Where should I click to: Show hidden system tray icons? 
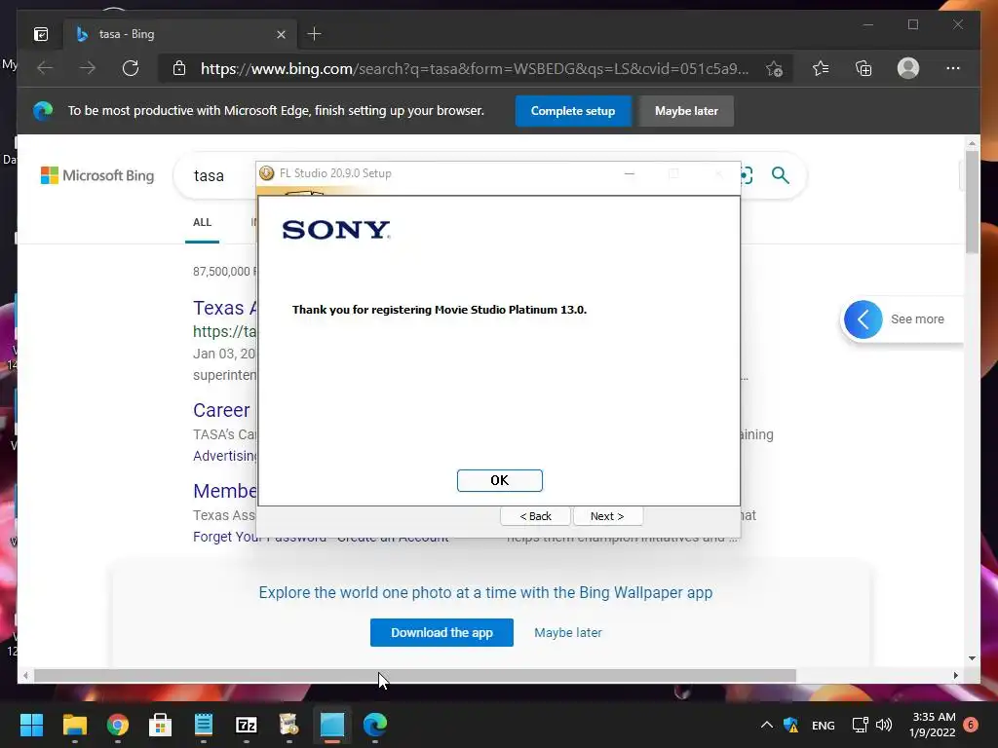click(767, 725)
